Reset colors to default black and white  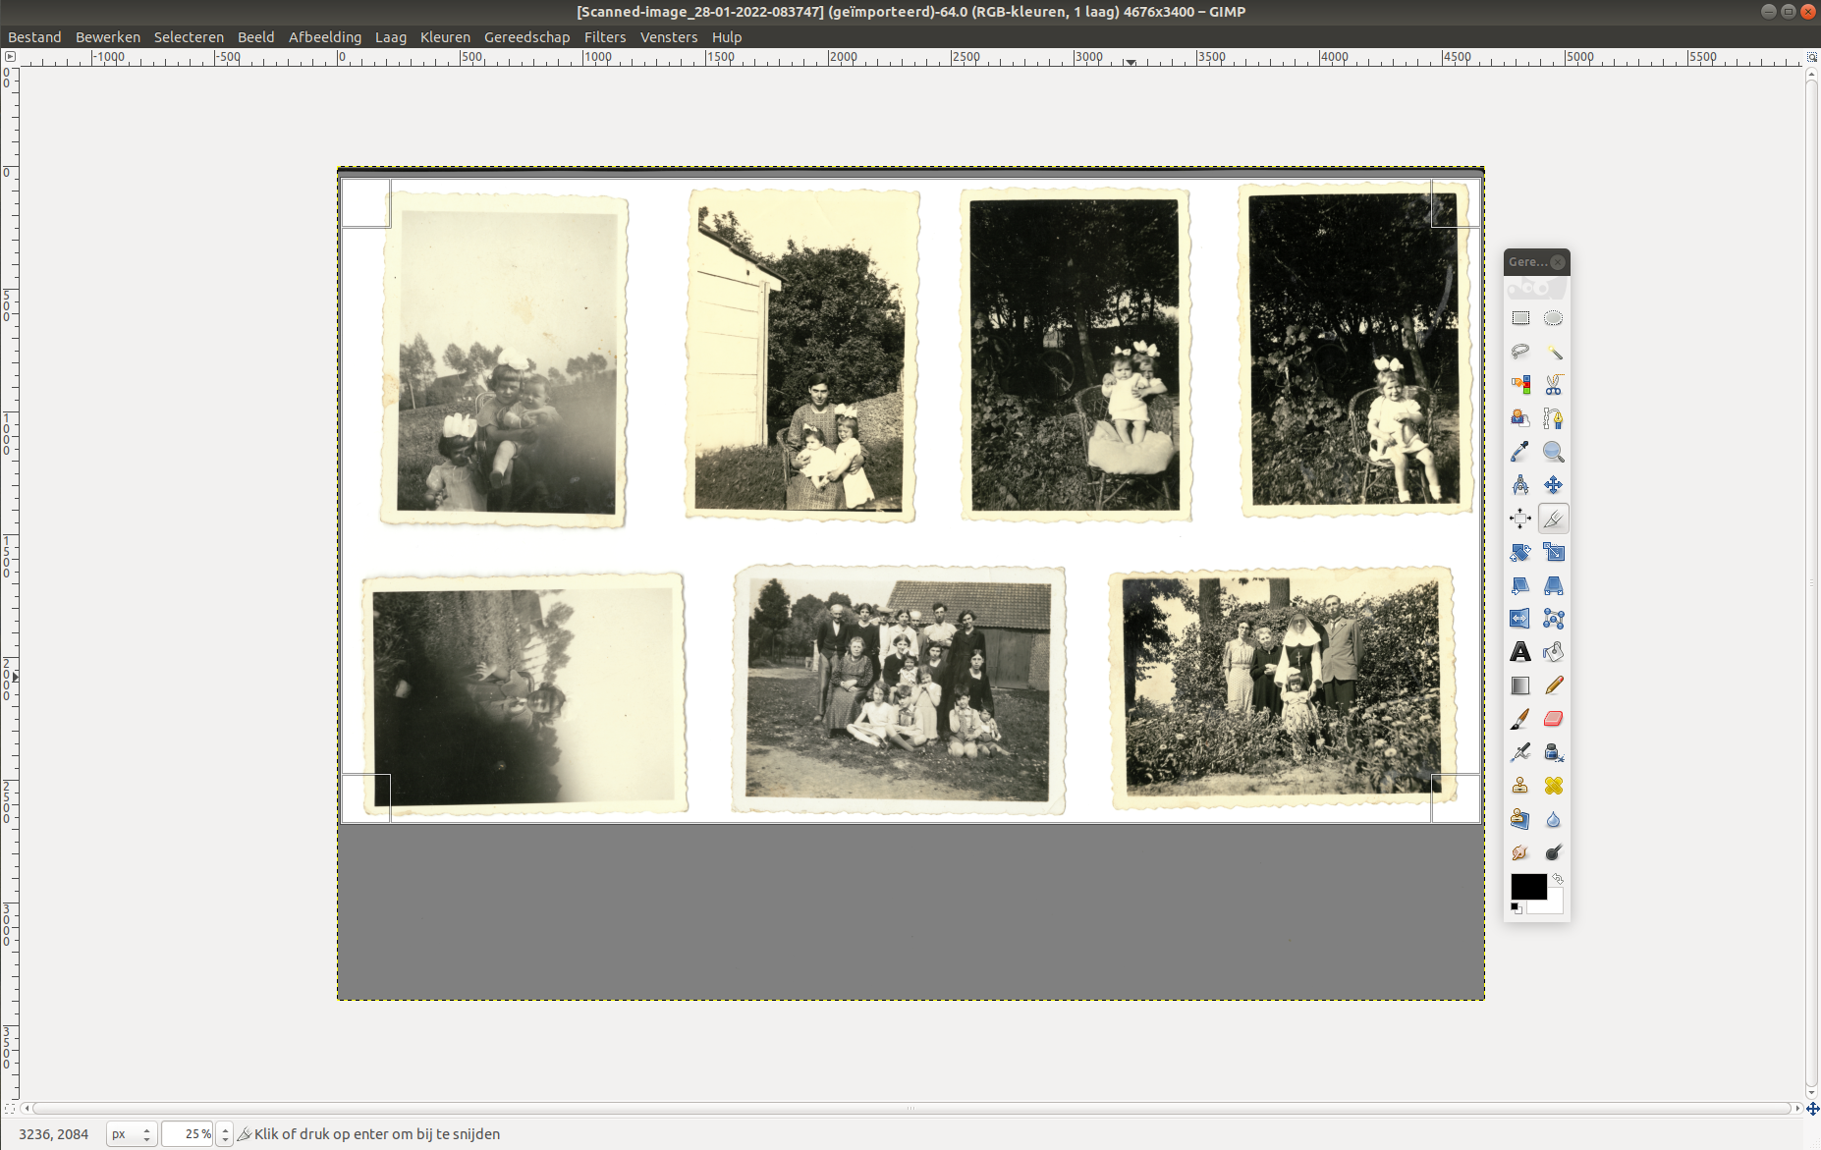click(1516, 908)
